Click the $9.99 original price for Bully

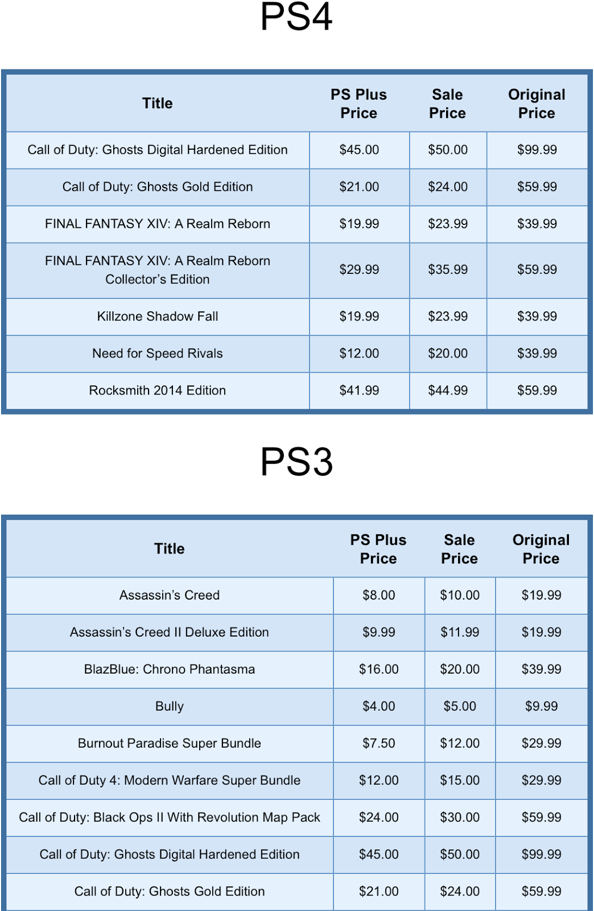click(541, 707)
